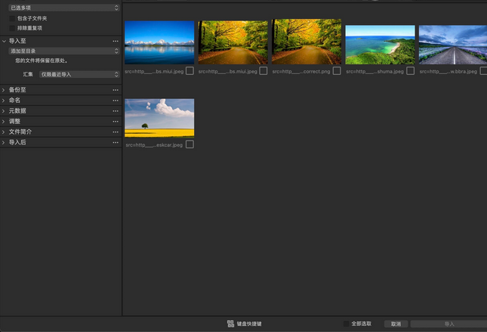Check the box next to eskcar.jpeg

point(190,144)
